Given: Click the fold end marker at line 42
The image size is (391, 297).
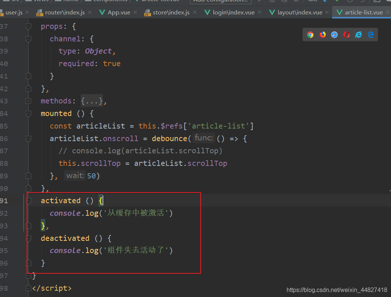Looking at the screenshot, I should click(x=29, y=89).
